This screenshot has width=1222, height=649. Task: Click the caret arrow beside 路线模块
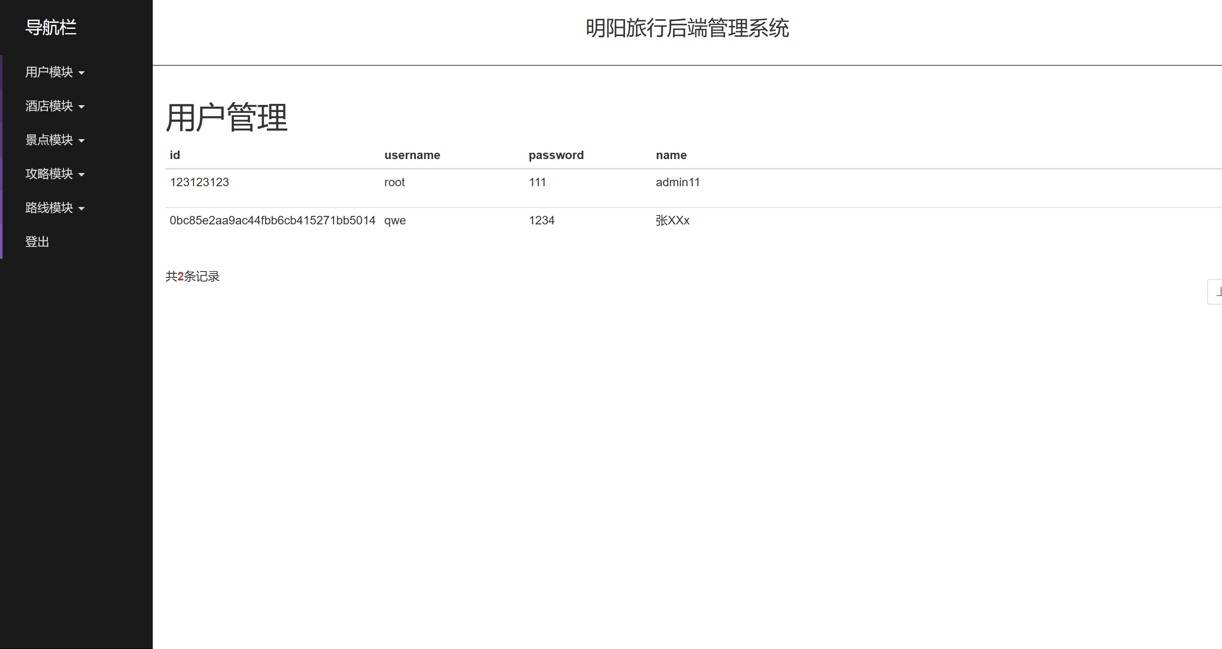81,208
